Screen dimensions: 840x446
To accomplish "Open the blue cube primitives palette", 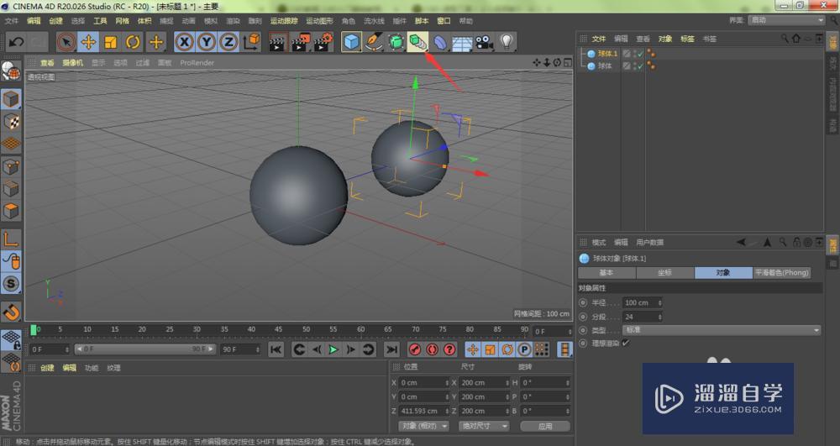I will pos(351,42).
